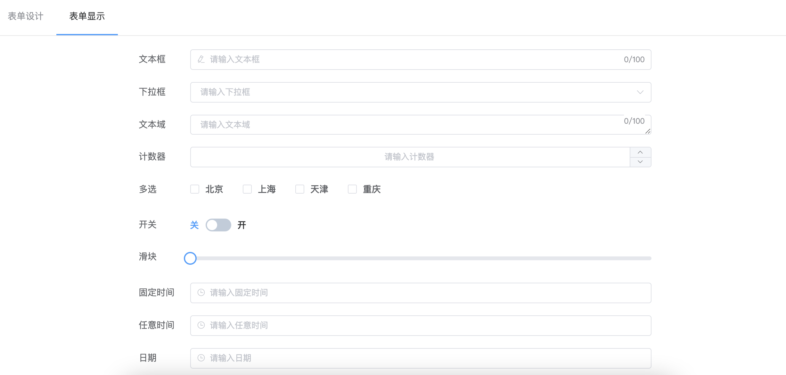The width and height of the screenshot is (786, 375).
Task: Select the 表单显示 tab
Action: (87, 16)
